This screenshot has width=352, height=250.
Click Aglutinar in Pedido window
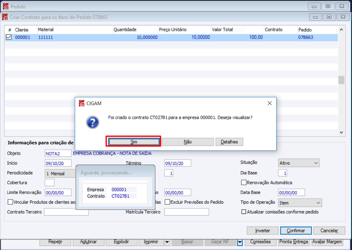pos(88,242)
